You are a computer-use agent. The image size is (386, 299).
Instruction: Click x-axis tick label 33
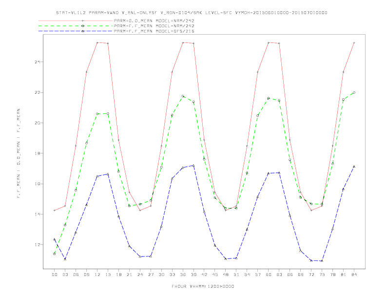[x=172, y=275]
